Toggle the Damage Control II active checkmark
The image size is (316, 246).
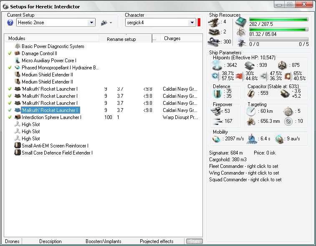pos(10,53)
